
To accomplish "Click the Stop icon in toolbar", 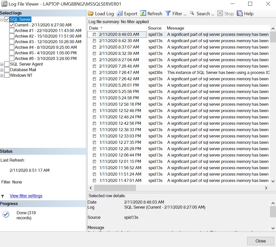I will point(220,13).
